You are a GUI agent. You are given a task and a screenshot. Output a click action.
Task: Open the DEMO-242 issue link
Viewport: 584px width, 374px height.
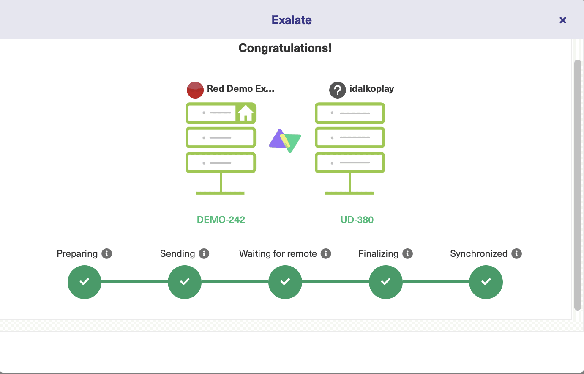(x=221, y=220)
